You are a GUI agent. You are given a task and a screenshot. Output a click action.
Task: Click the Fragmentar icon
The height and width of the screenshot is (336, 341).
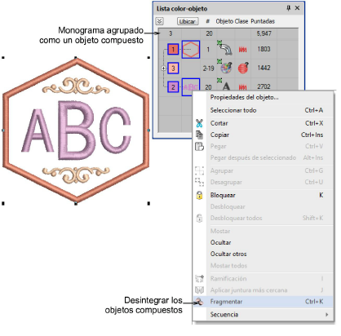[x=199, y=302]
